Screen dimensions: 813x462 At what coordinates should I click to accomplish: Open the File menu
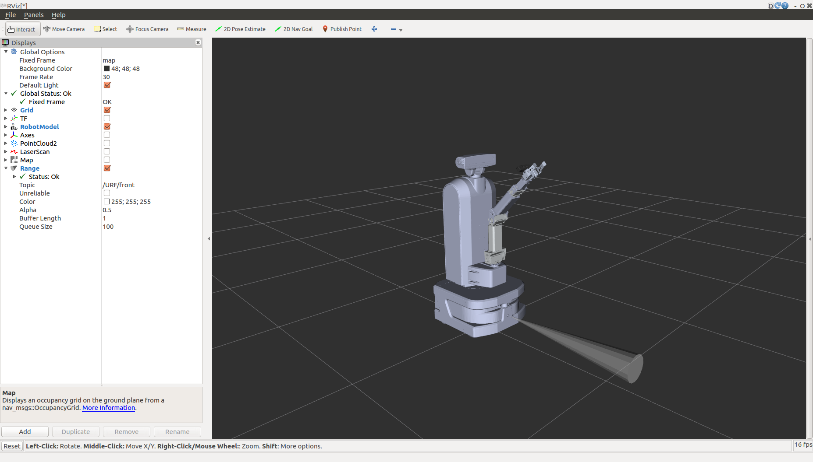coord(11,15)
